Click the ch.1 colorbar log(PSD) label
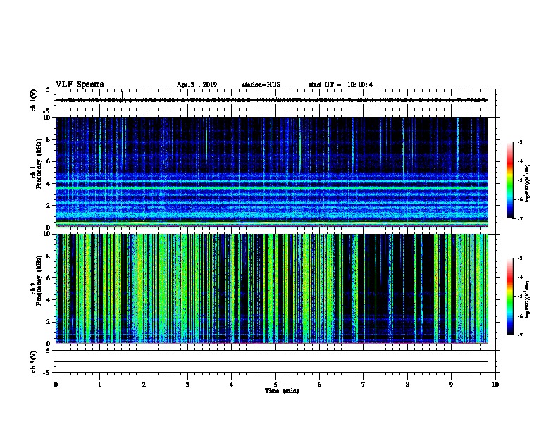The height and width of the screenshot is (431, 558). point(528,183)
